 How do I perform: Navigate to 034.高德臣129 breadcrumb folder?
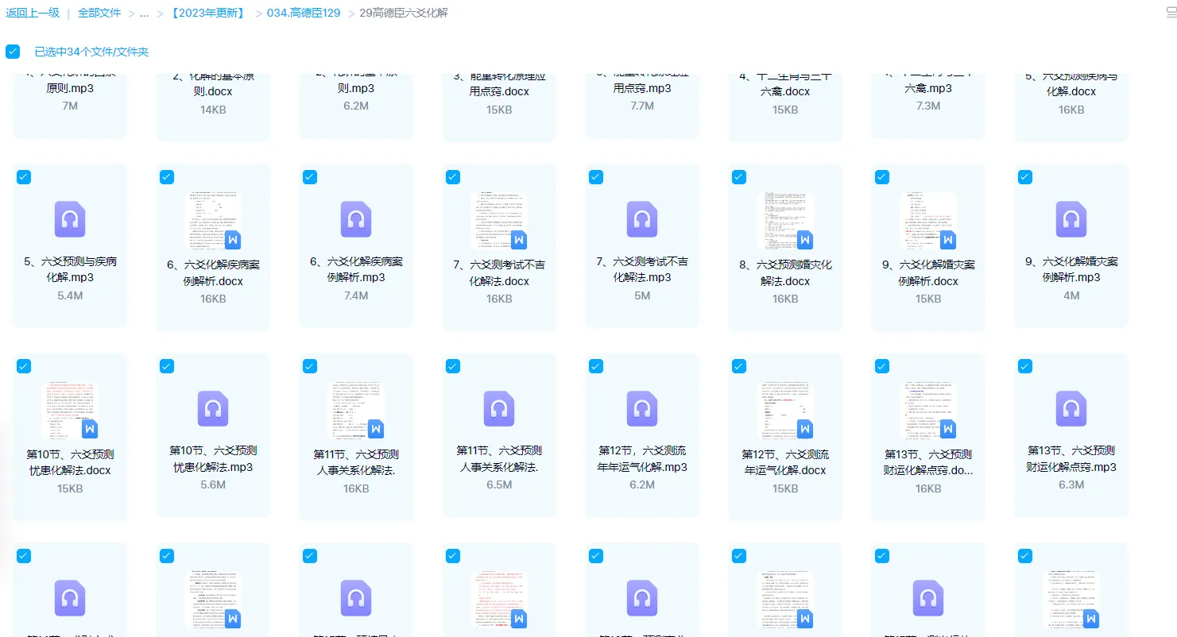pos(304,14)
